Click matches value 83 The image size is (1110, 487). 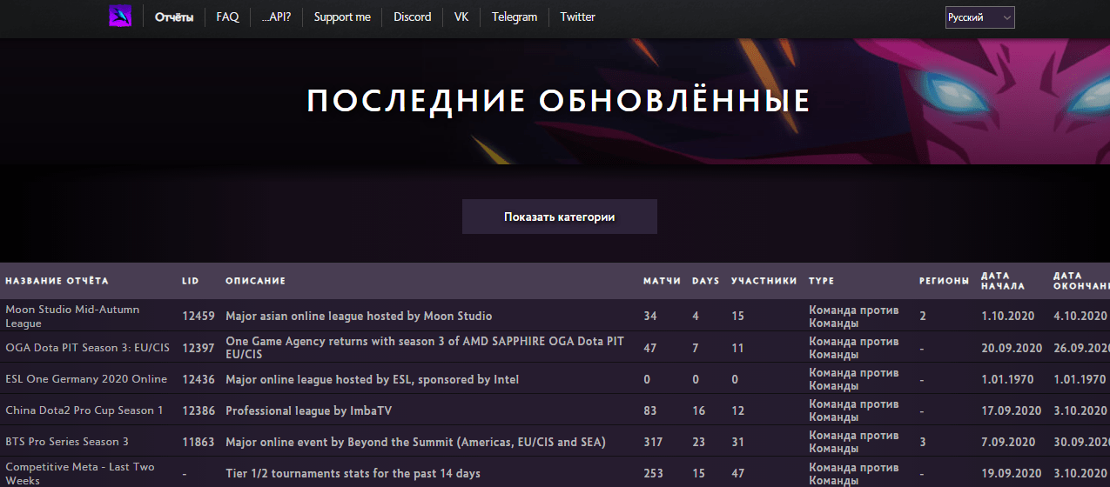coord(650,410)
